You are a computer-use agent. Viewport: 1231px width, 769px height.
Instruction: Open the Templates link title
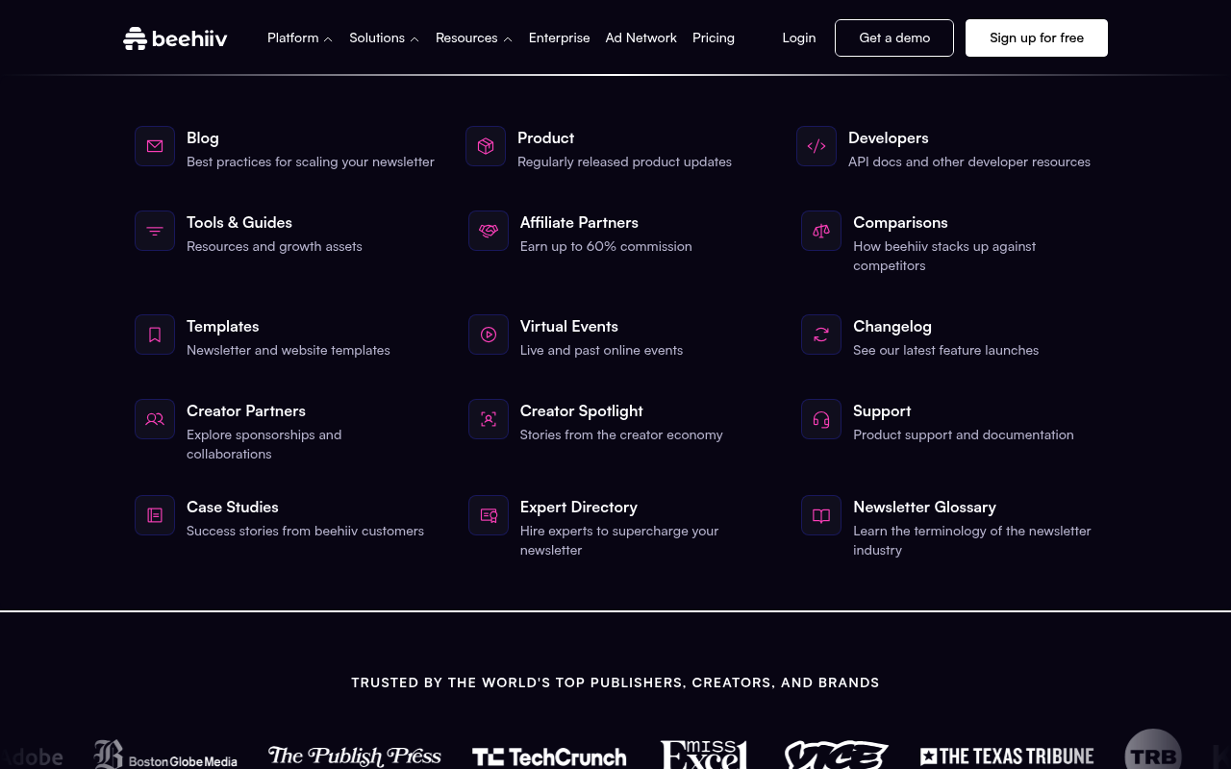[x=223, y=326]
